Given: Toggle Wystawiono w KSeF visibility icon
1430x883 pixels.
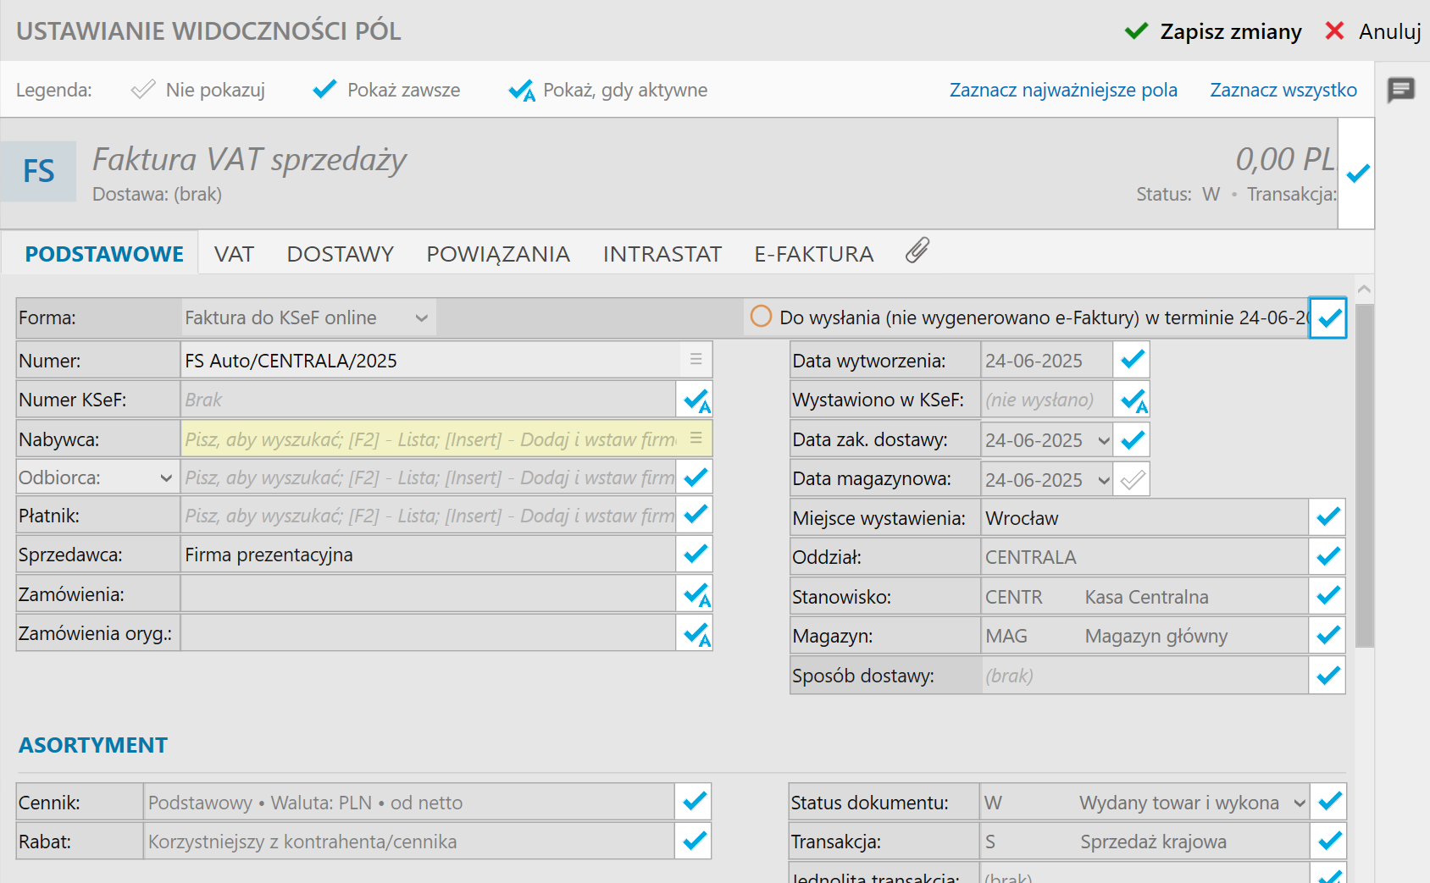Looking at the screenshot, I should [1133, 400].
